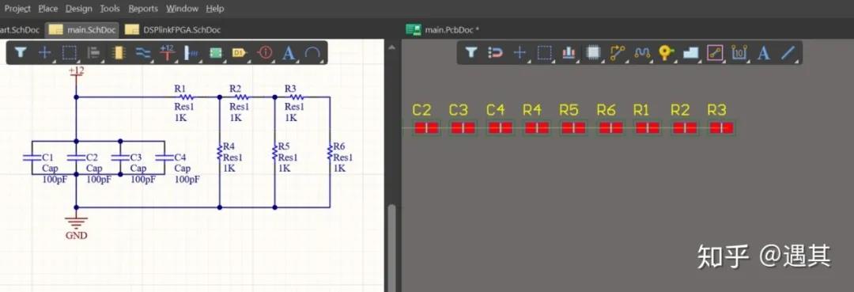Open the Window menu list

click(x=182, y=9)
